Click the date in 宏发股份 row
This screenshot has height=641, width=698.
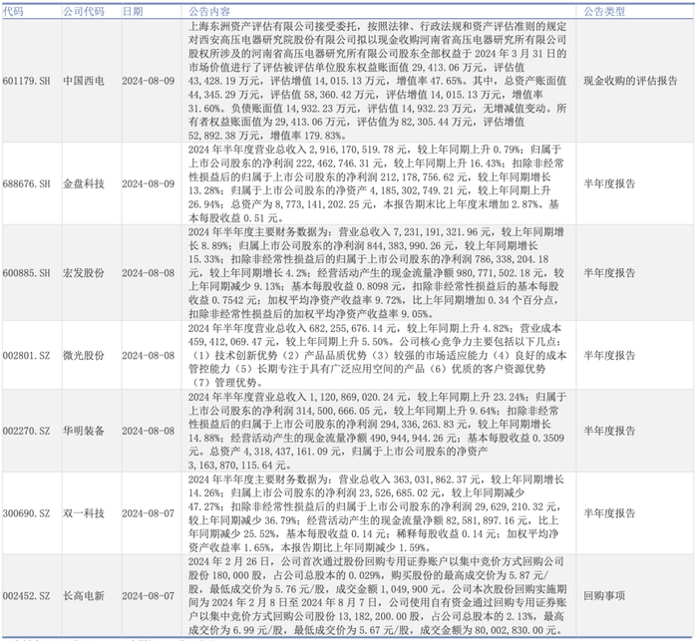[x=149, y=273]
